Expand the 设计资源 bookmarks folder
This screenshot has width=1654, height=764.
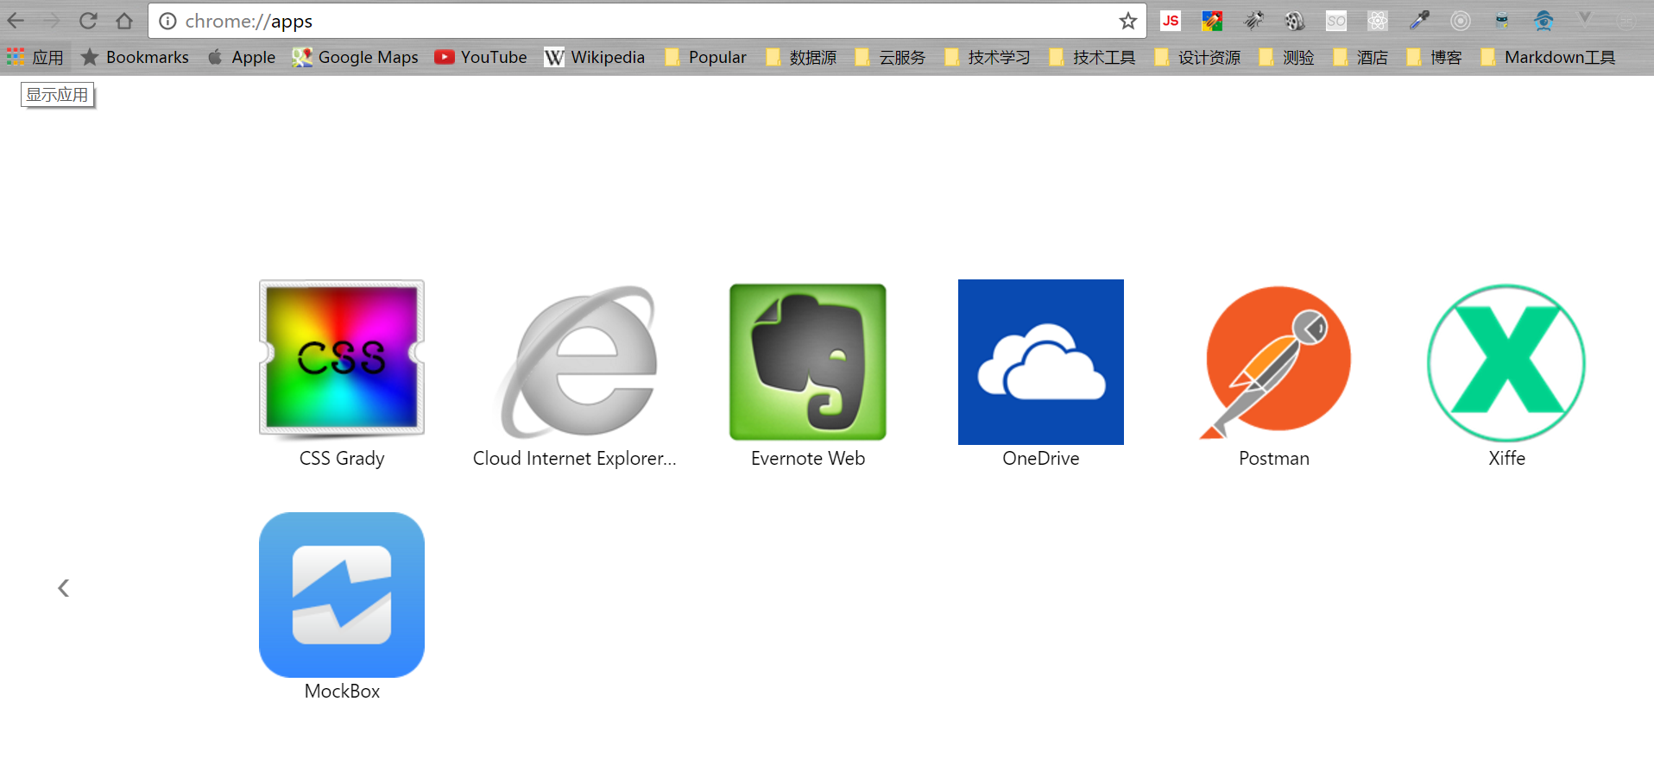coord(1198,57)
